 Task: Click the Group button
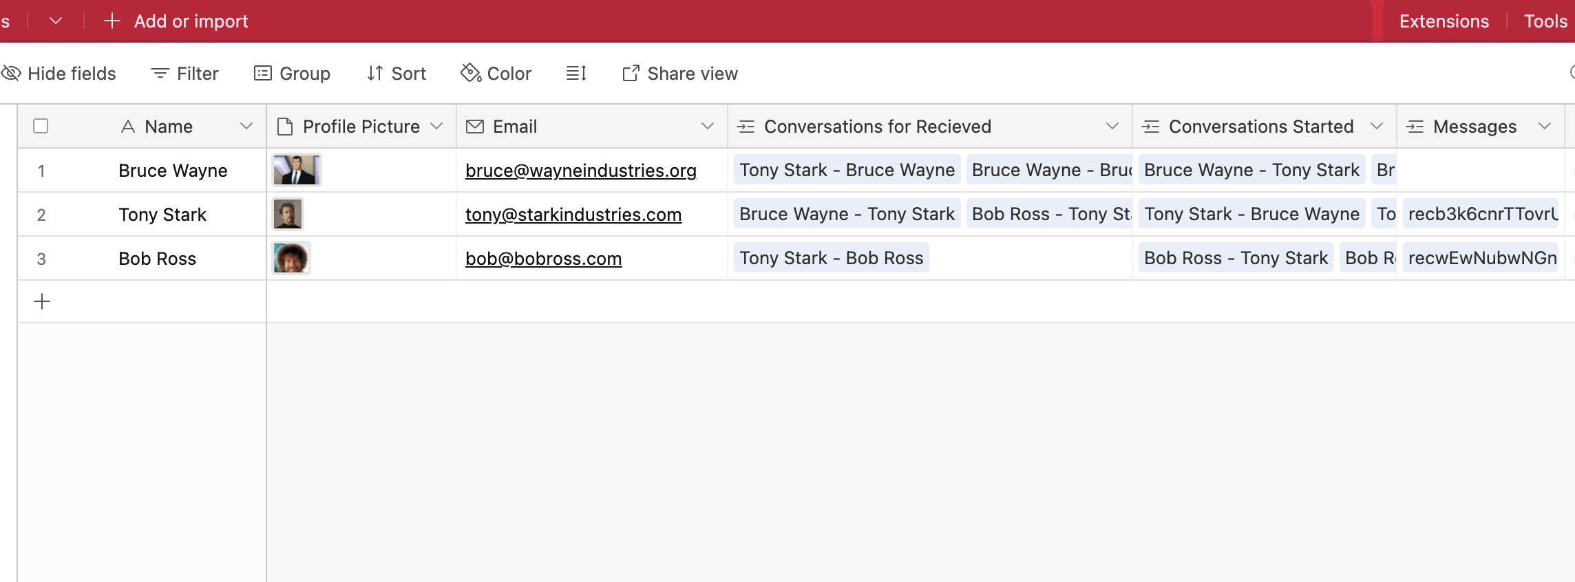[x=293, y=74]
